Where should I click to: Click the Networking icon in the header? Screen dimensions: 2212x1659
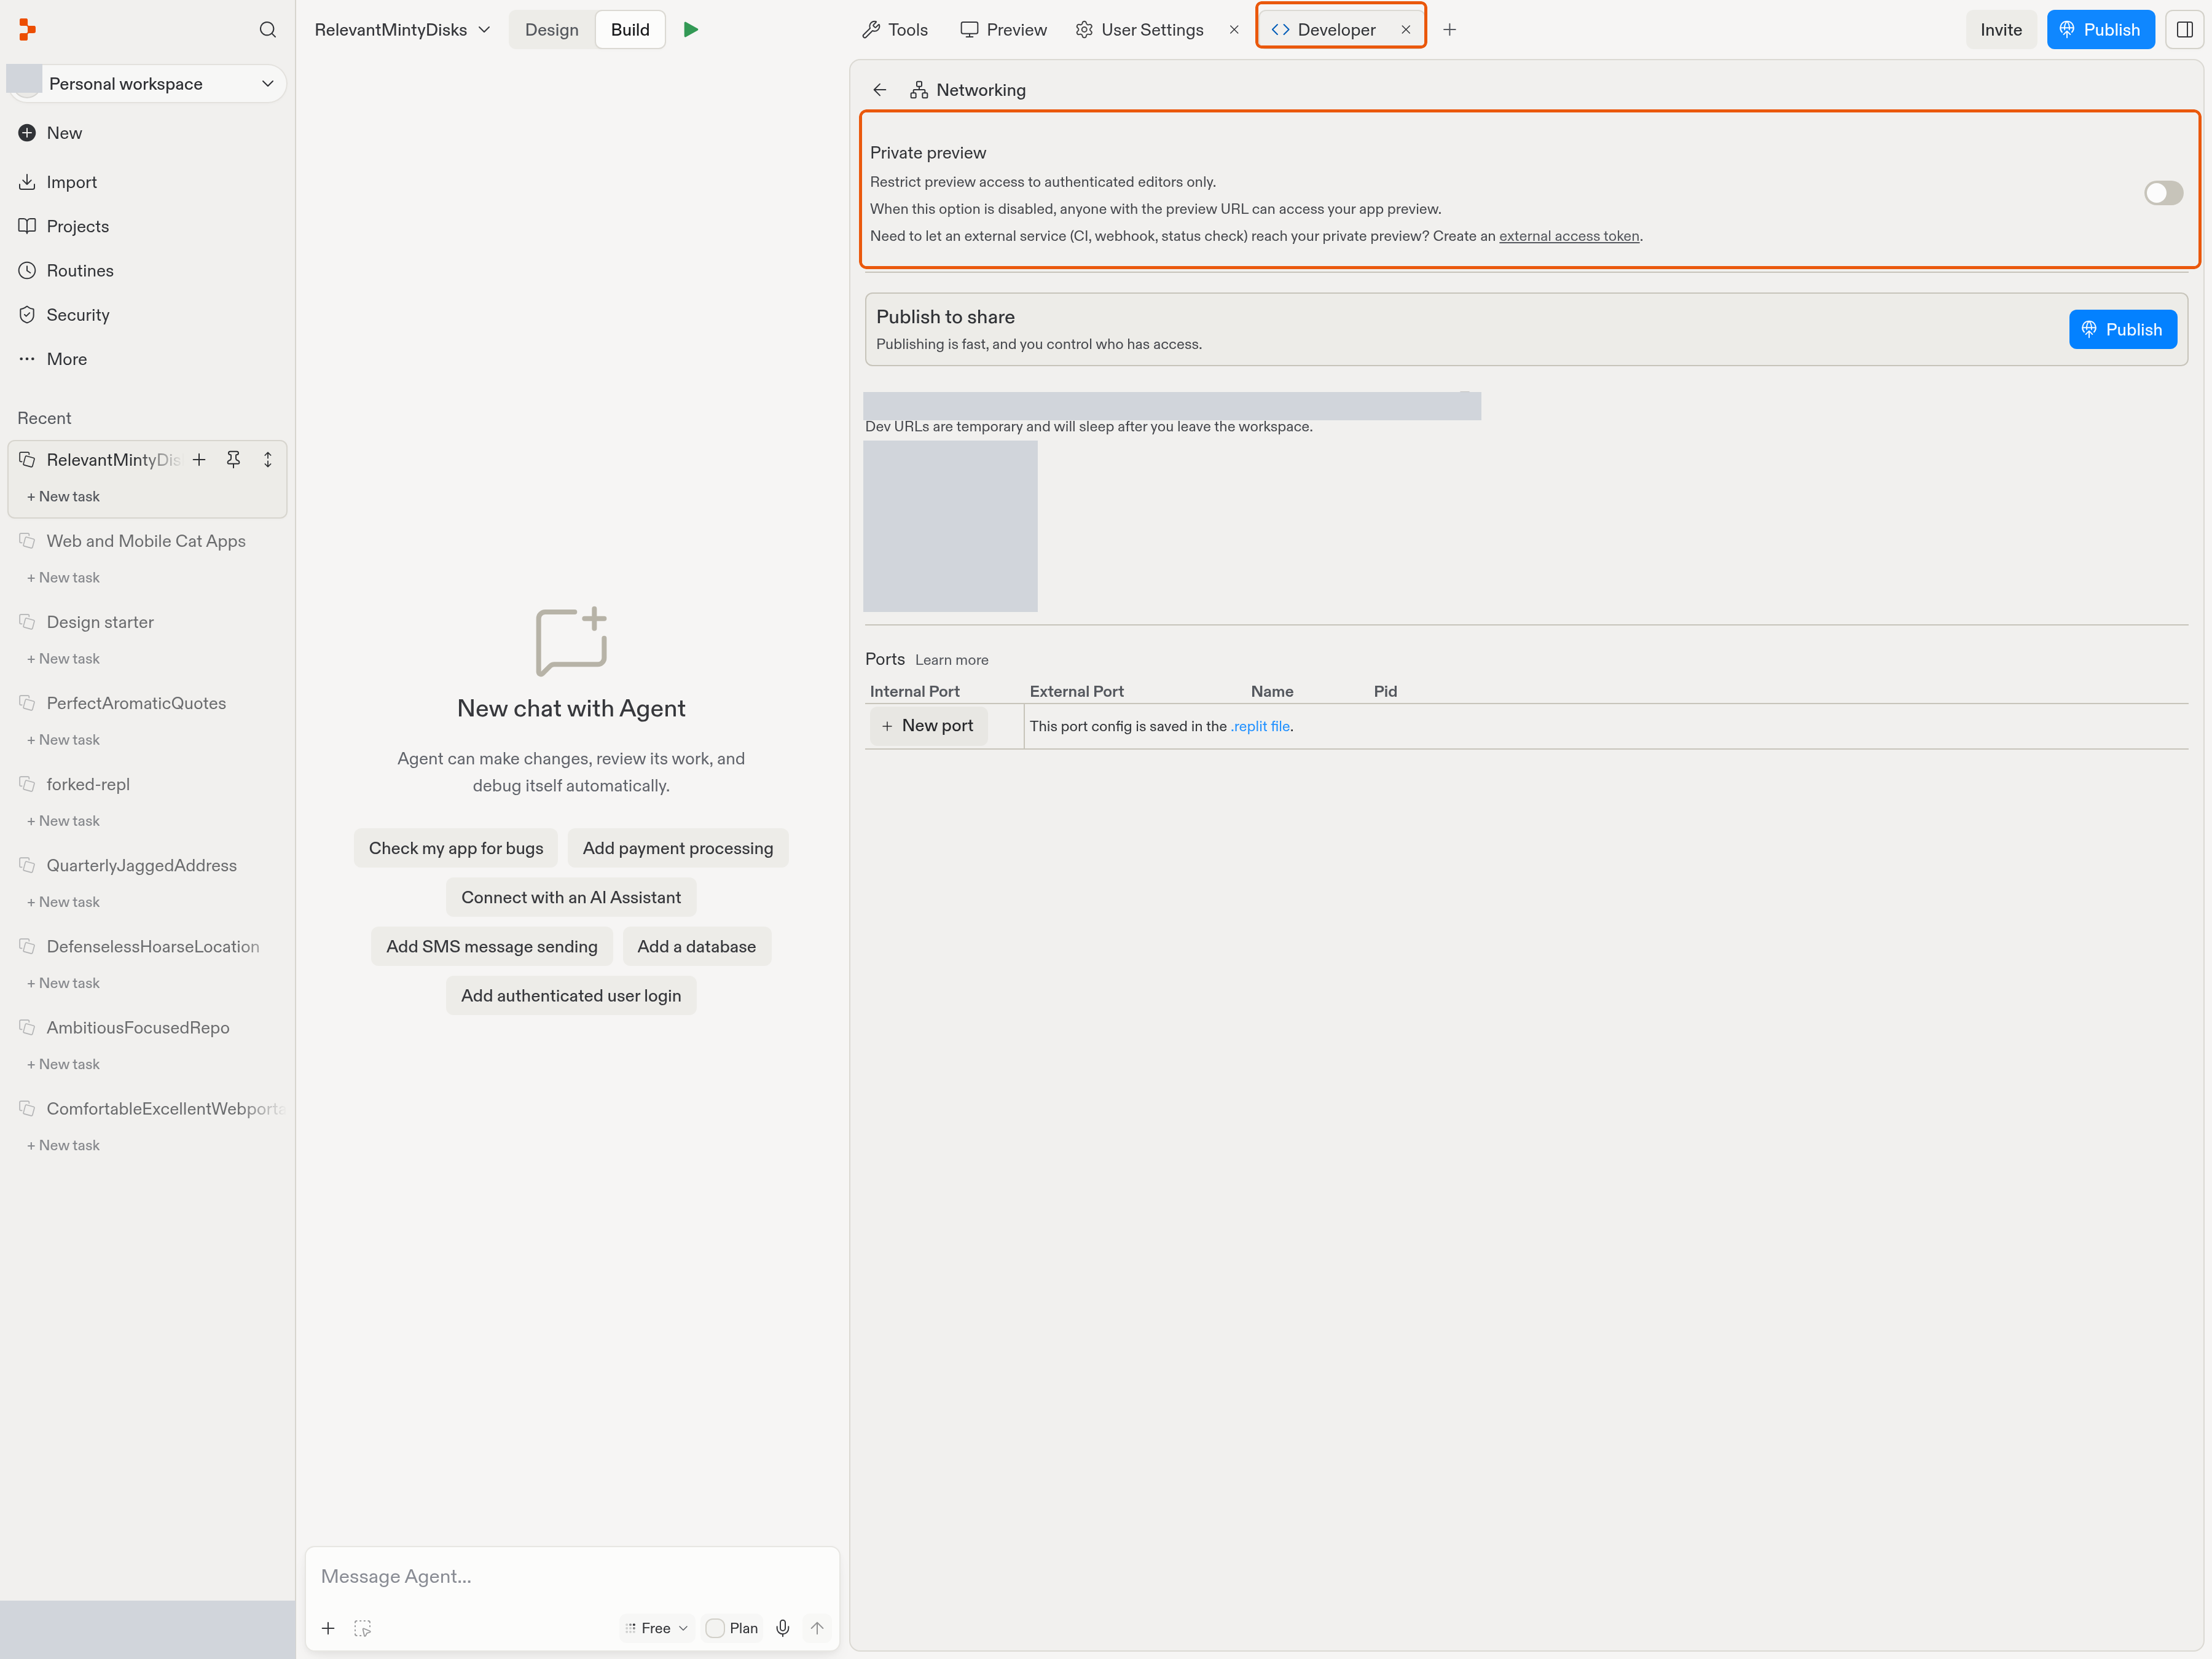pyautogui.click(x=919, y=90)
